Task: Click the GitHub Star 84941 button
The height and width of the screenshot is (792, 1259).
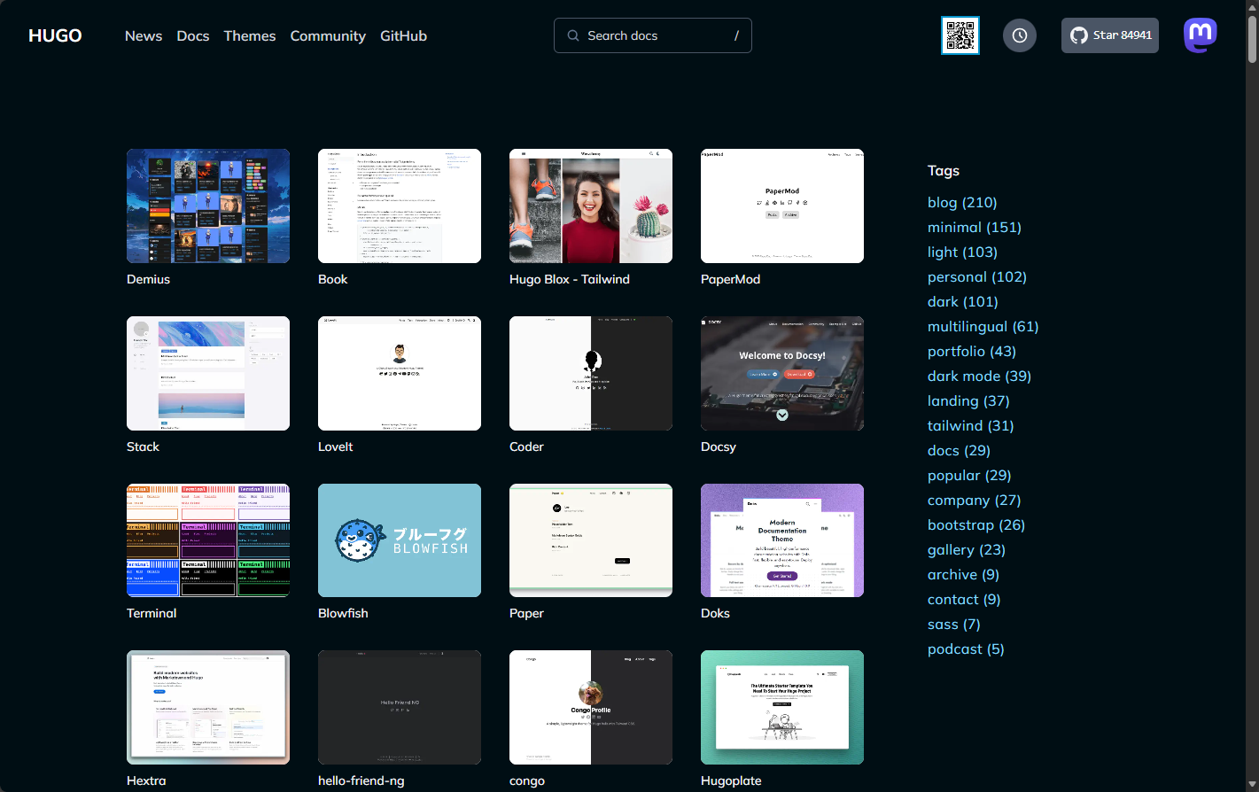Action: coord(1109,35)
